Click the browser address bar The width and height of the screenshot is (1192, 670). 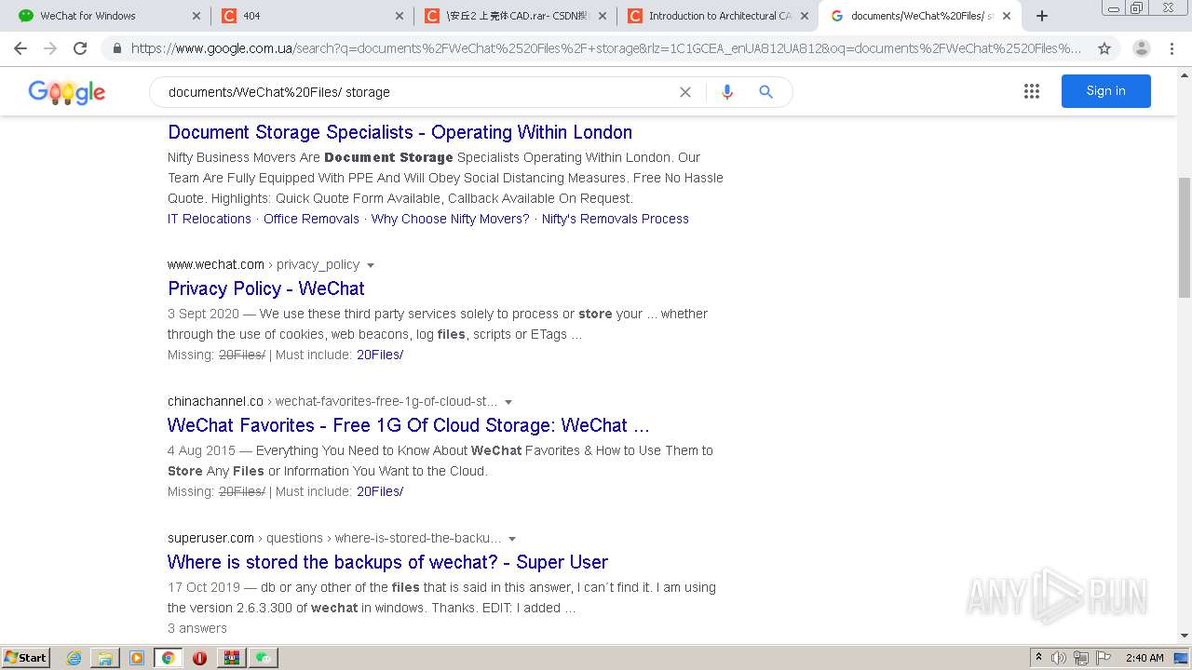pos(605,48)
